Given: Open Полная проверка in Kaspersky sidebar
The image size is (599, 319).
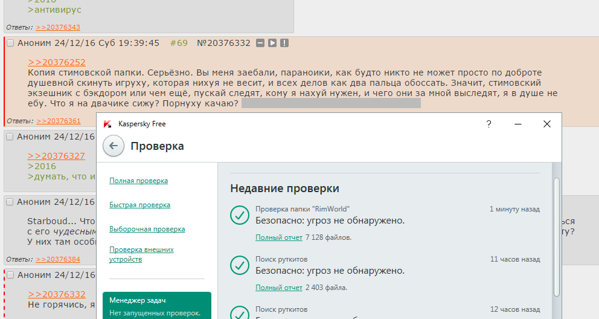Looking at the screenshot, I should (138, 181).
